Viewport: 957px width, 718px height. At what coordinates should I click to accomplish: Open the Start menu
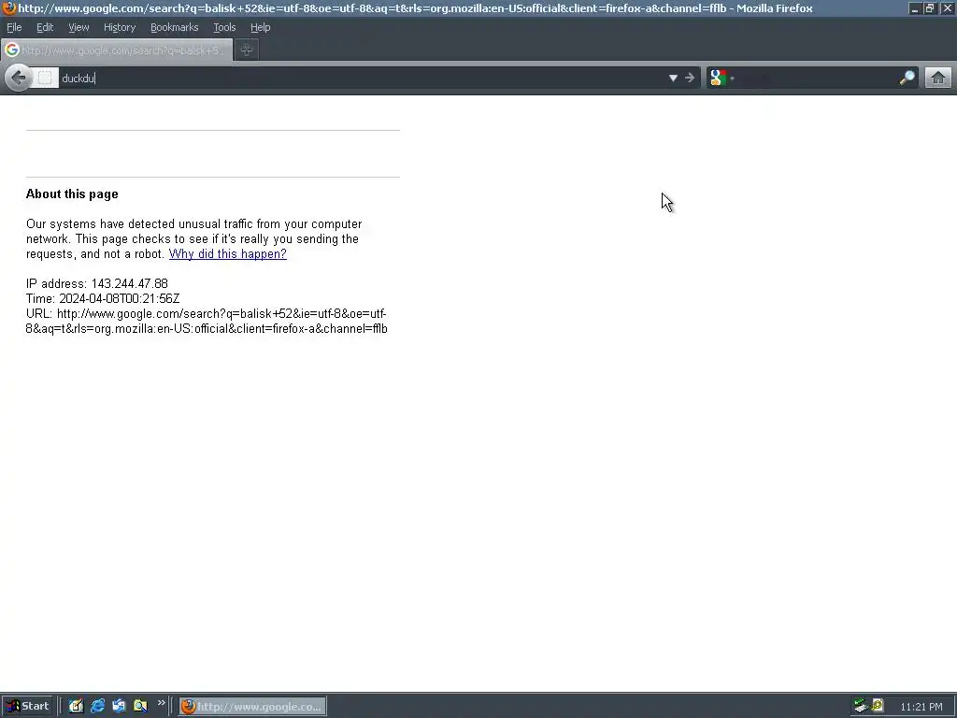point(27,707)
